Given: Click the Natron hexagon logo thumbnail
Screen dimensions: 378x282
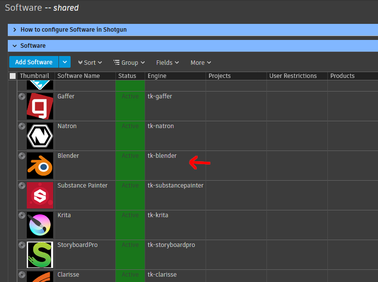Looking at the screenshot, I should [x=40, y=136].
